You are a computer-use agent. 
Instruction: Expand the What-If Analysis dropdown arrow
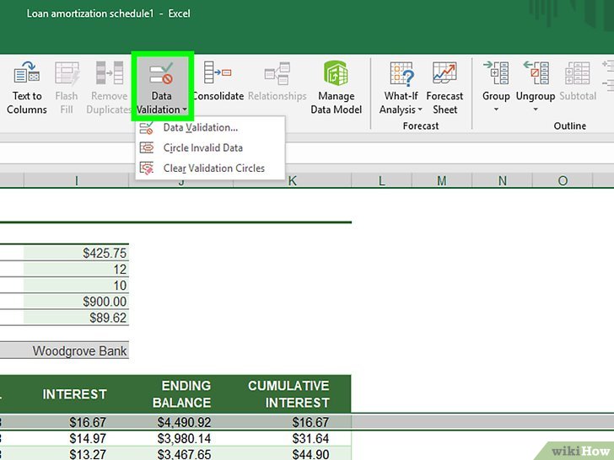coord(420,110)
